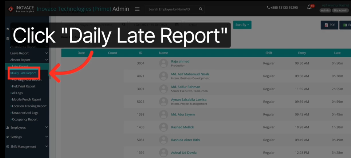
Task: Expand the Absent Report chevron
Action: [46, 60]
